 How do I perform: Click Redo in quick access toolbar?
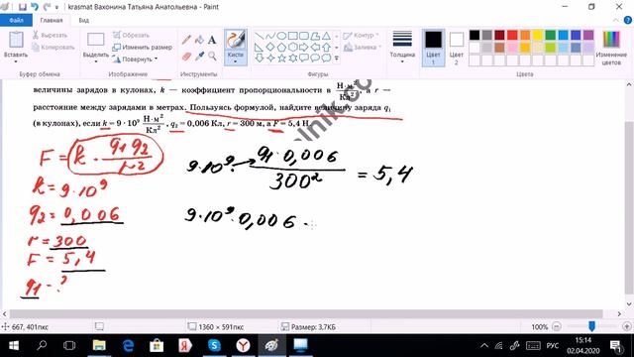tap(47, 7)
